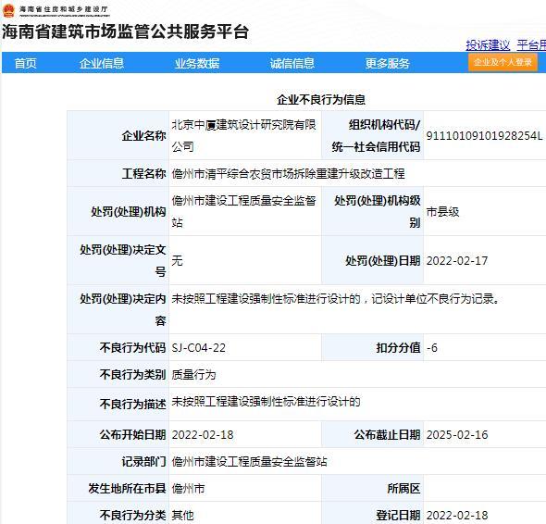This screenshot has width=546, height=524.
Task: Click the 不良行为描述 field label
Action: coord(132,405)
